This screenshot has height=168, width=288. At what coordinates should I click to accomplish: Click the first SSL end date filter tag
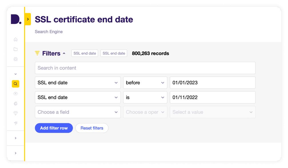(85, 53)
